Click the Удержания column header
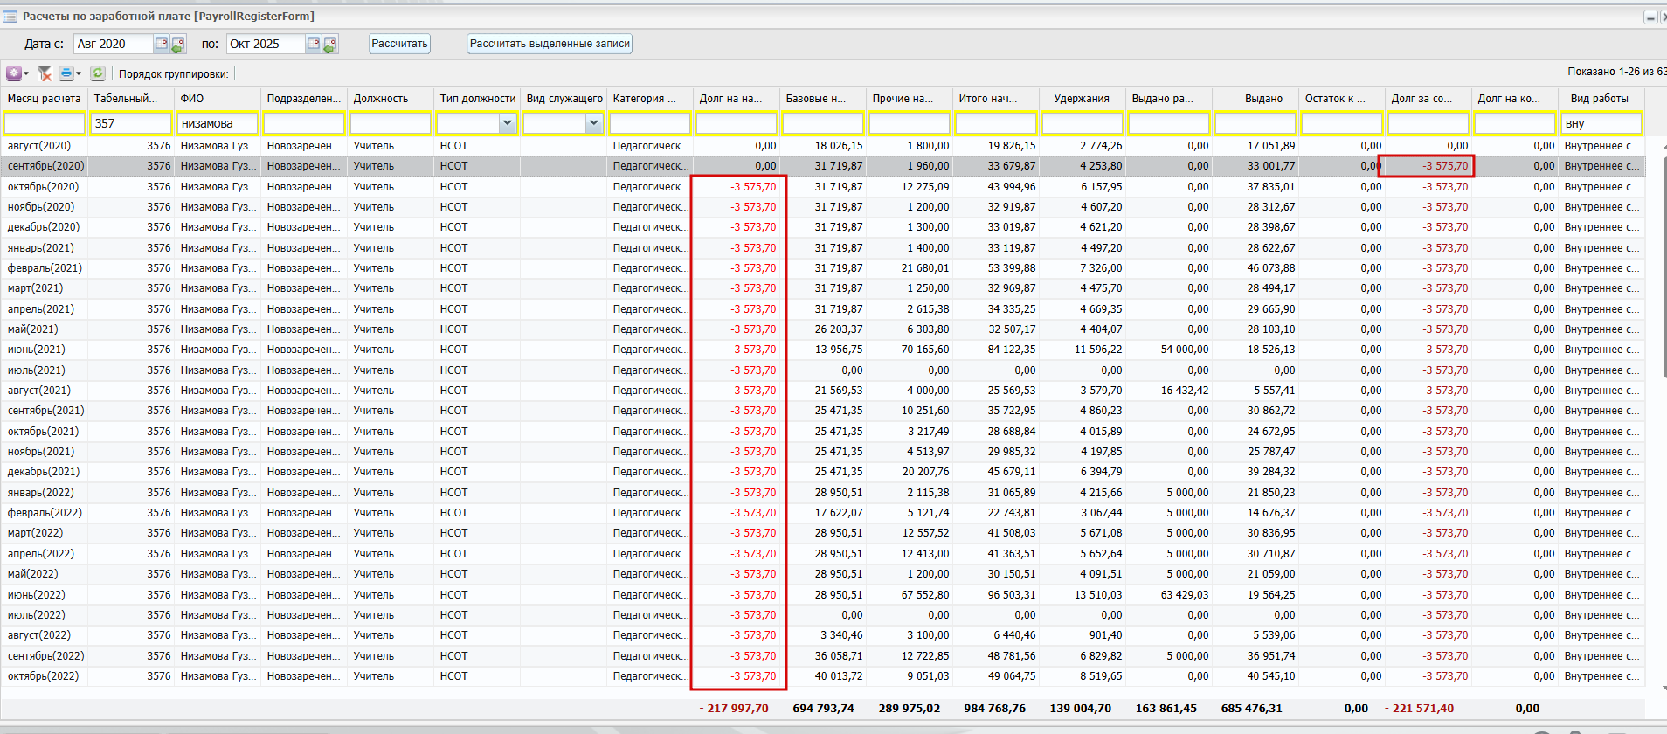Image resolution: width=1667 pixels, height=734 pixels. [x=1081, y=99]
